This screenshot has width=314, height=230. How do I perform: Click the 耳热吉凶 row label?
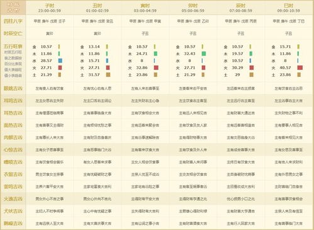coord(13,113)
